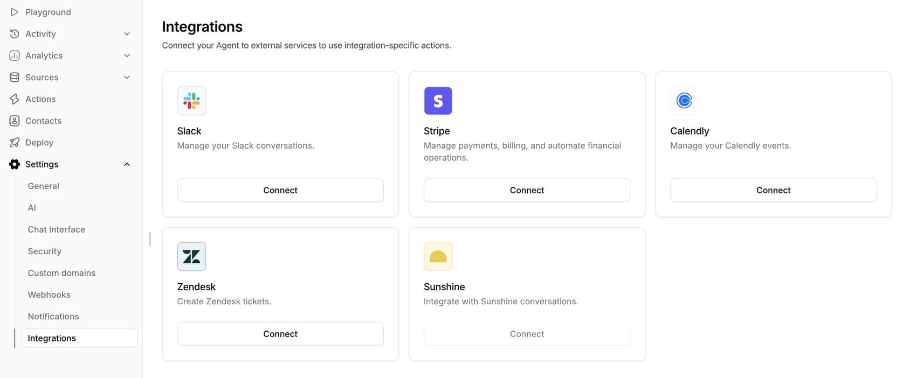Connect the Stripe integration
The image size is (903, 378).
[x=527, y=190]
